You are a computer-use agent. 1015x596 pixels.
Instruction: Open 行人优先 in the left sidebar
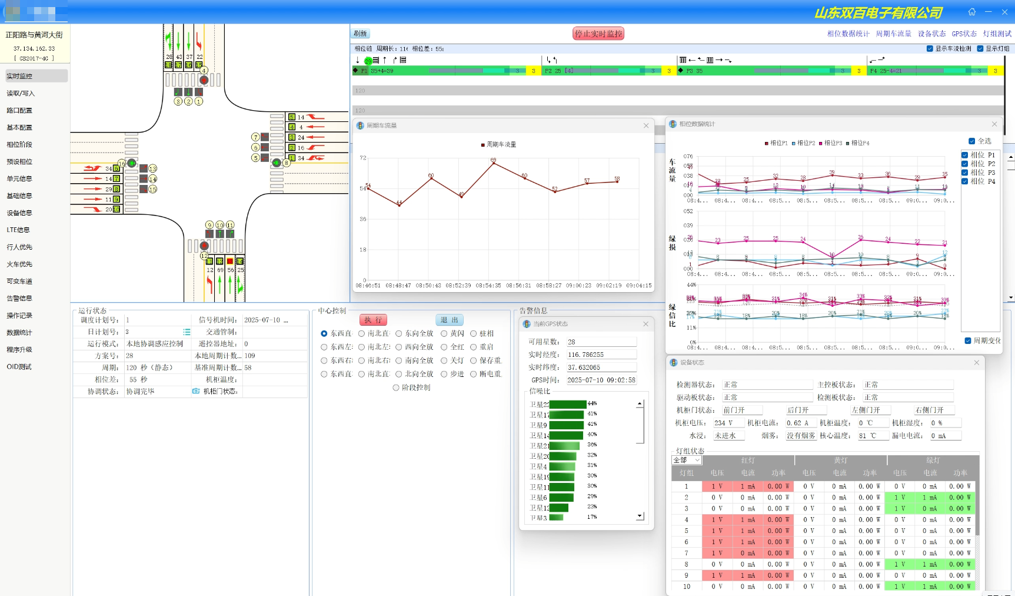click(19, 247)
